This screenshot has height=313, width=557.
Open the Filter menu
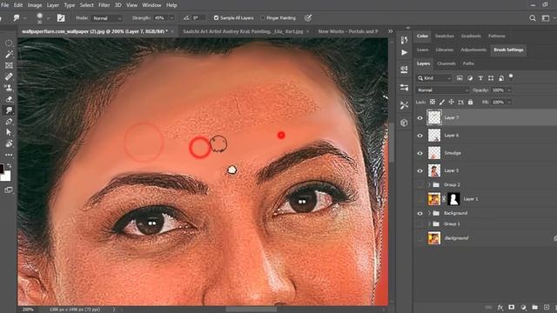pos(104,5)
